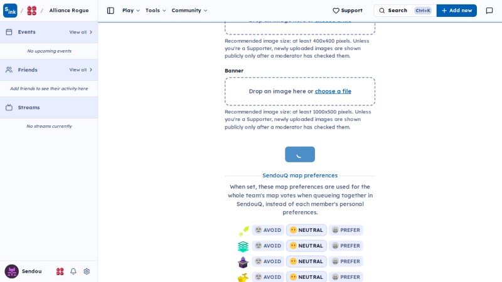The width and height of the screenshot is (502, 282).
Task: Toggle the sidebar panel icon
Action: pyautogui.click(x=110, y=11)
